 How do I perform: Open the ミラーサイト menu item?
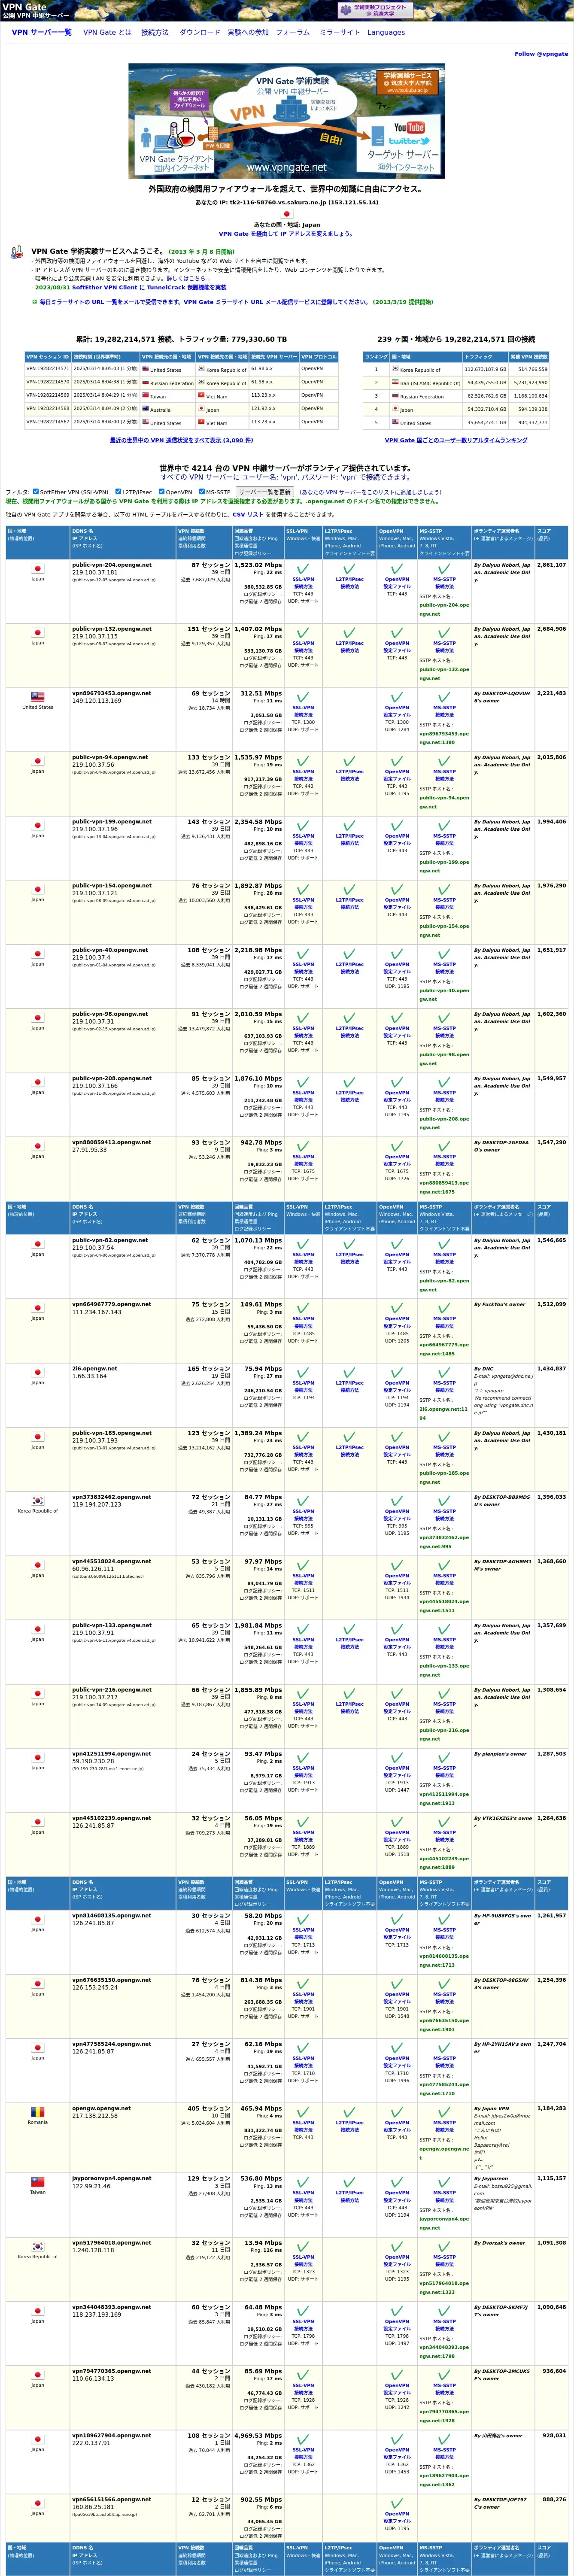[x=339, y=32]
